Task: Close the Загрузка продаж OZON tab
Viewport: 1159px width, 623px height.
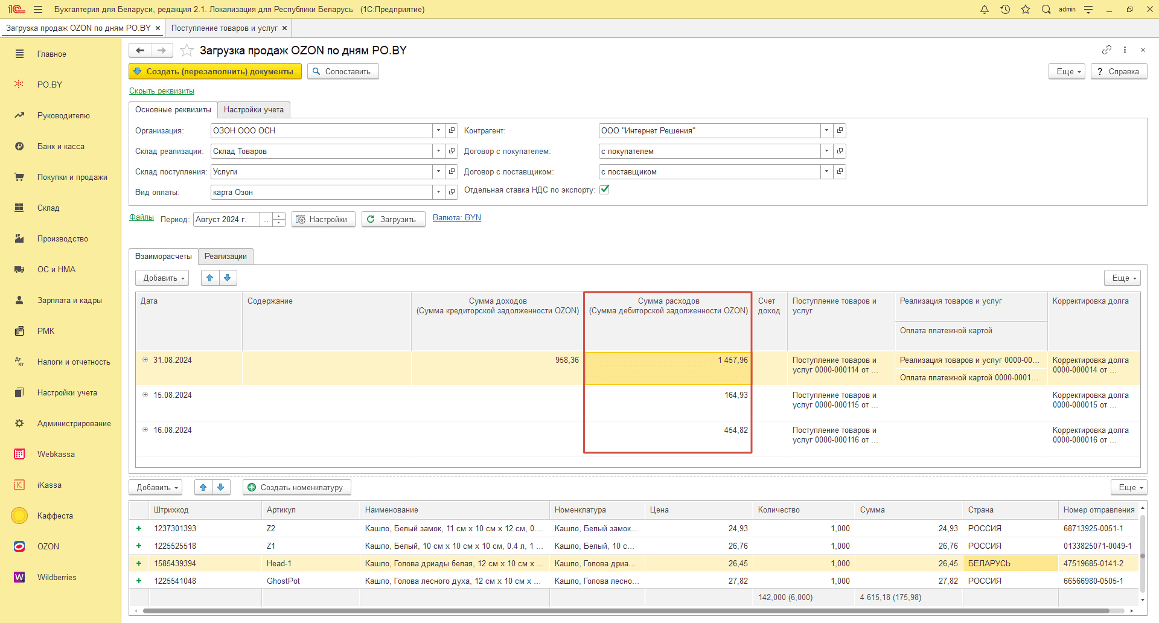Action: (x=158, y=28)
